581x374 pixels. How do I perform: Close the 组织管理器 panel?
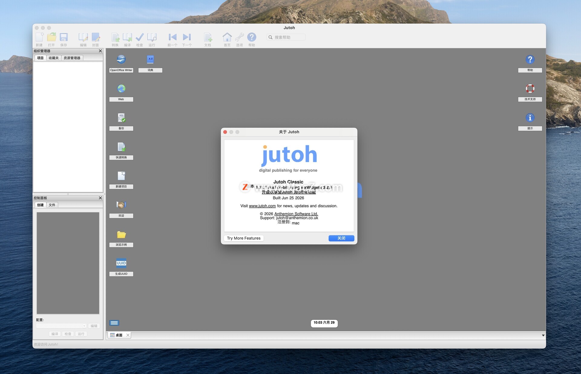100,51
